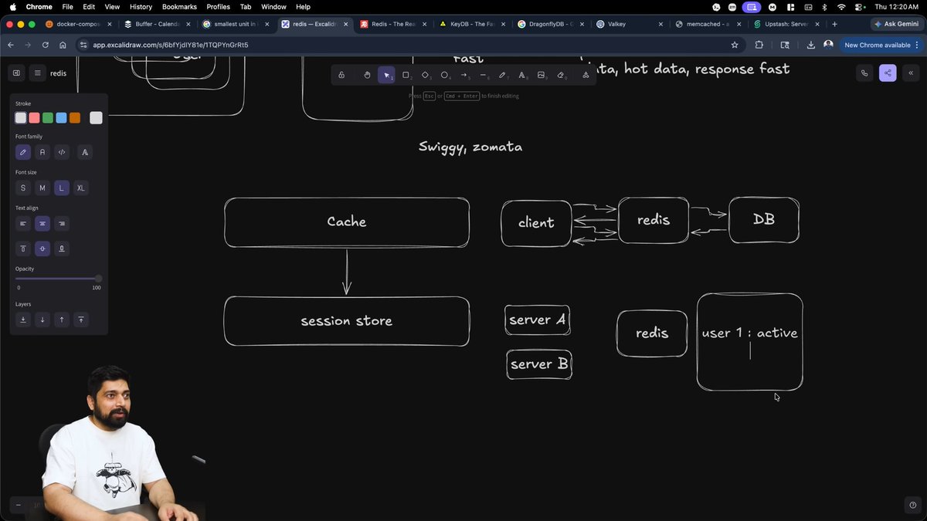Switch to the Upstash browser tab
927x521 pixels.
[x=788, y=24]
